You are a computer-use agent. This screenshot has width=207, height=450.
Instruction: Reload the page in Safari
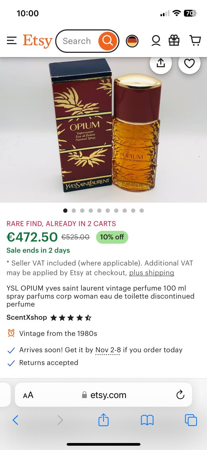pos(180,395)
